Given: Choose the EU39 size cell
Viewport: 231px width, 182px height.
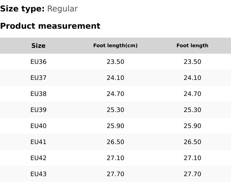Looking at the screenshot, I should pyautogui.click(x=38, y=110).
